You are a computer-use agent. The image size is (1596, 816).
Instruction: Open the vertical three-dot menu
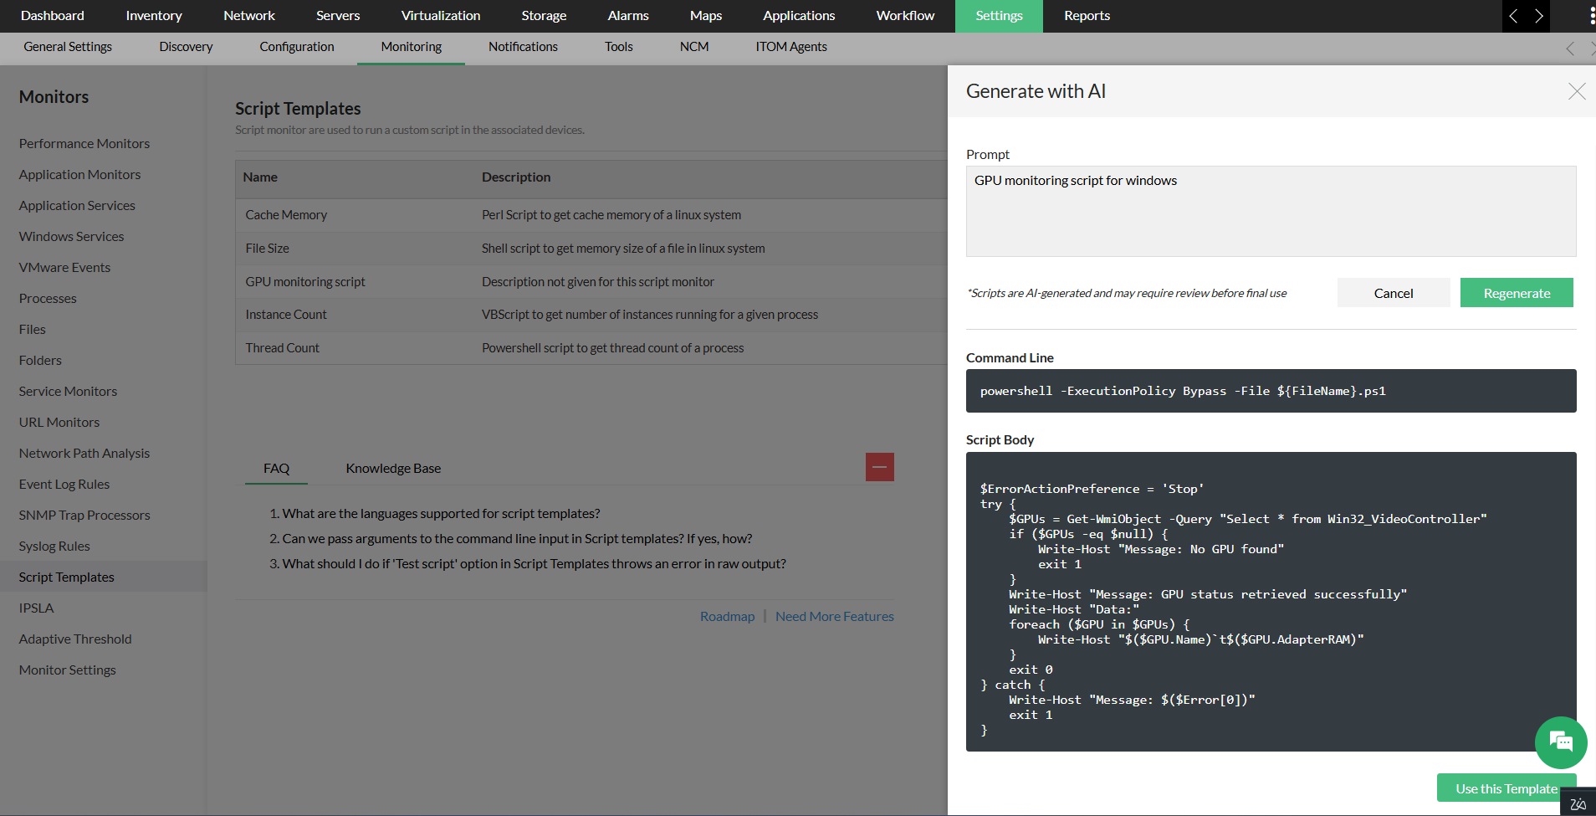pos(1591,16)
